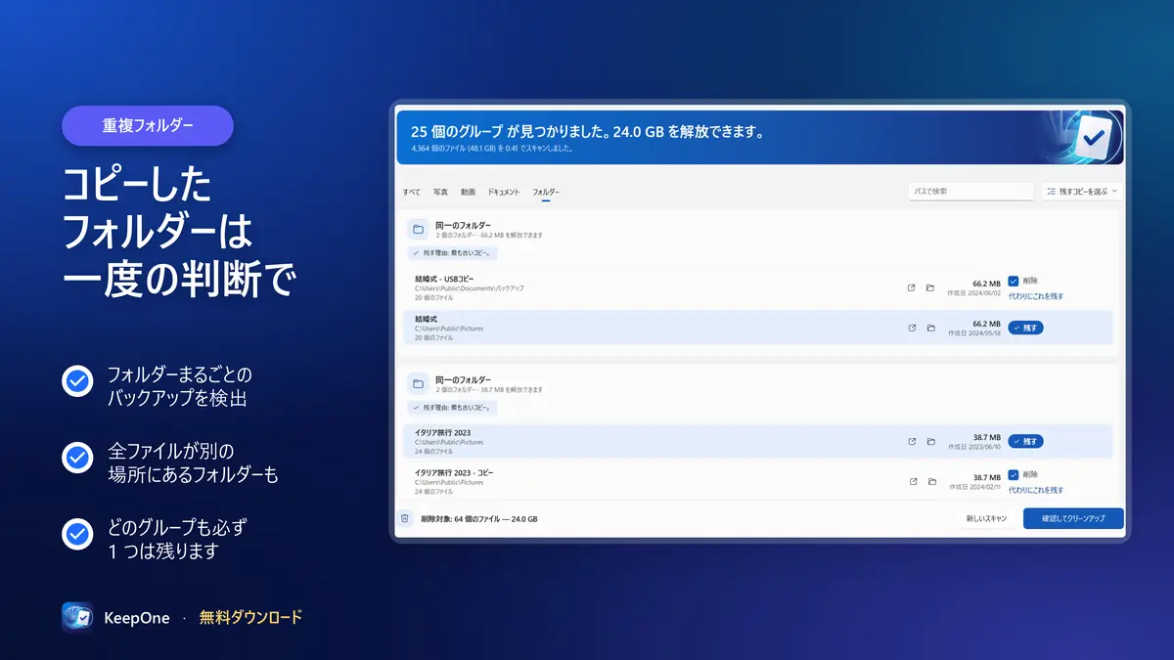Image resolution: width=1174 pixels, height=660 pixels.
Task: Switch to the ドキュメント tab
Action: point(504,193)
